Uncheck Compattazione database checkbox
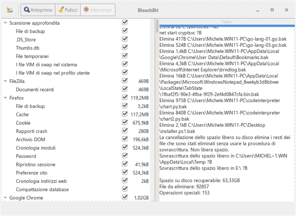This screenshot has width=296, height=216. tap(125, 189)
